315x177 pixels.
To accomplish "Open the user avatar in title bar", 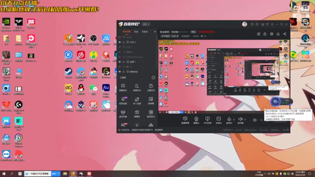I will point(245,24).
